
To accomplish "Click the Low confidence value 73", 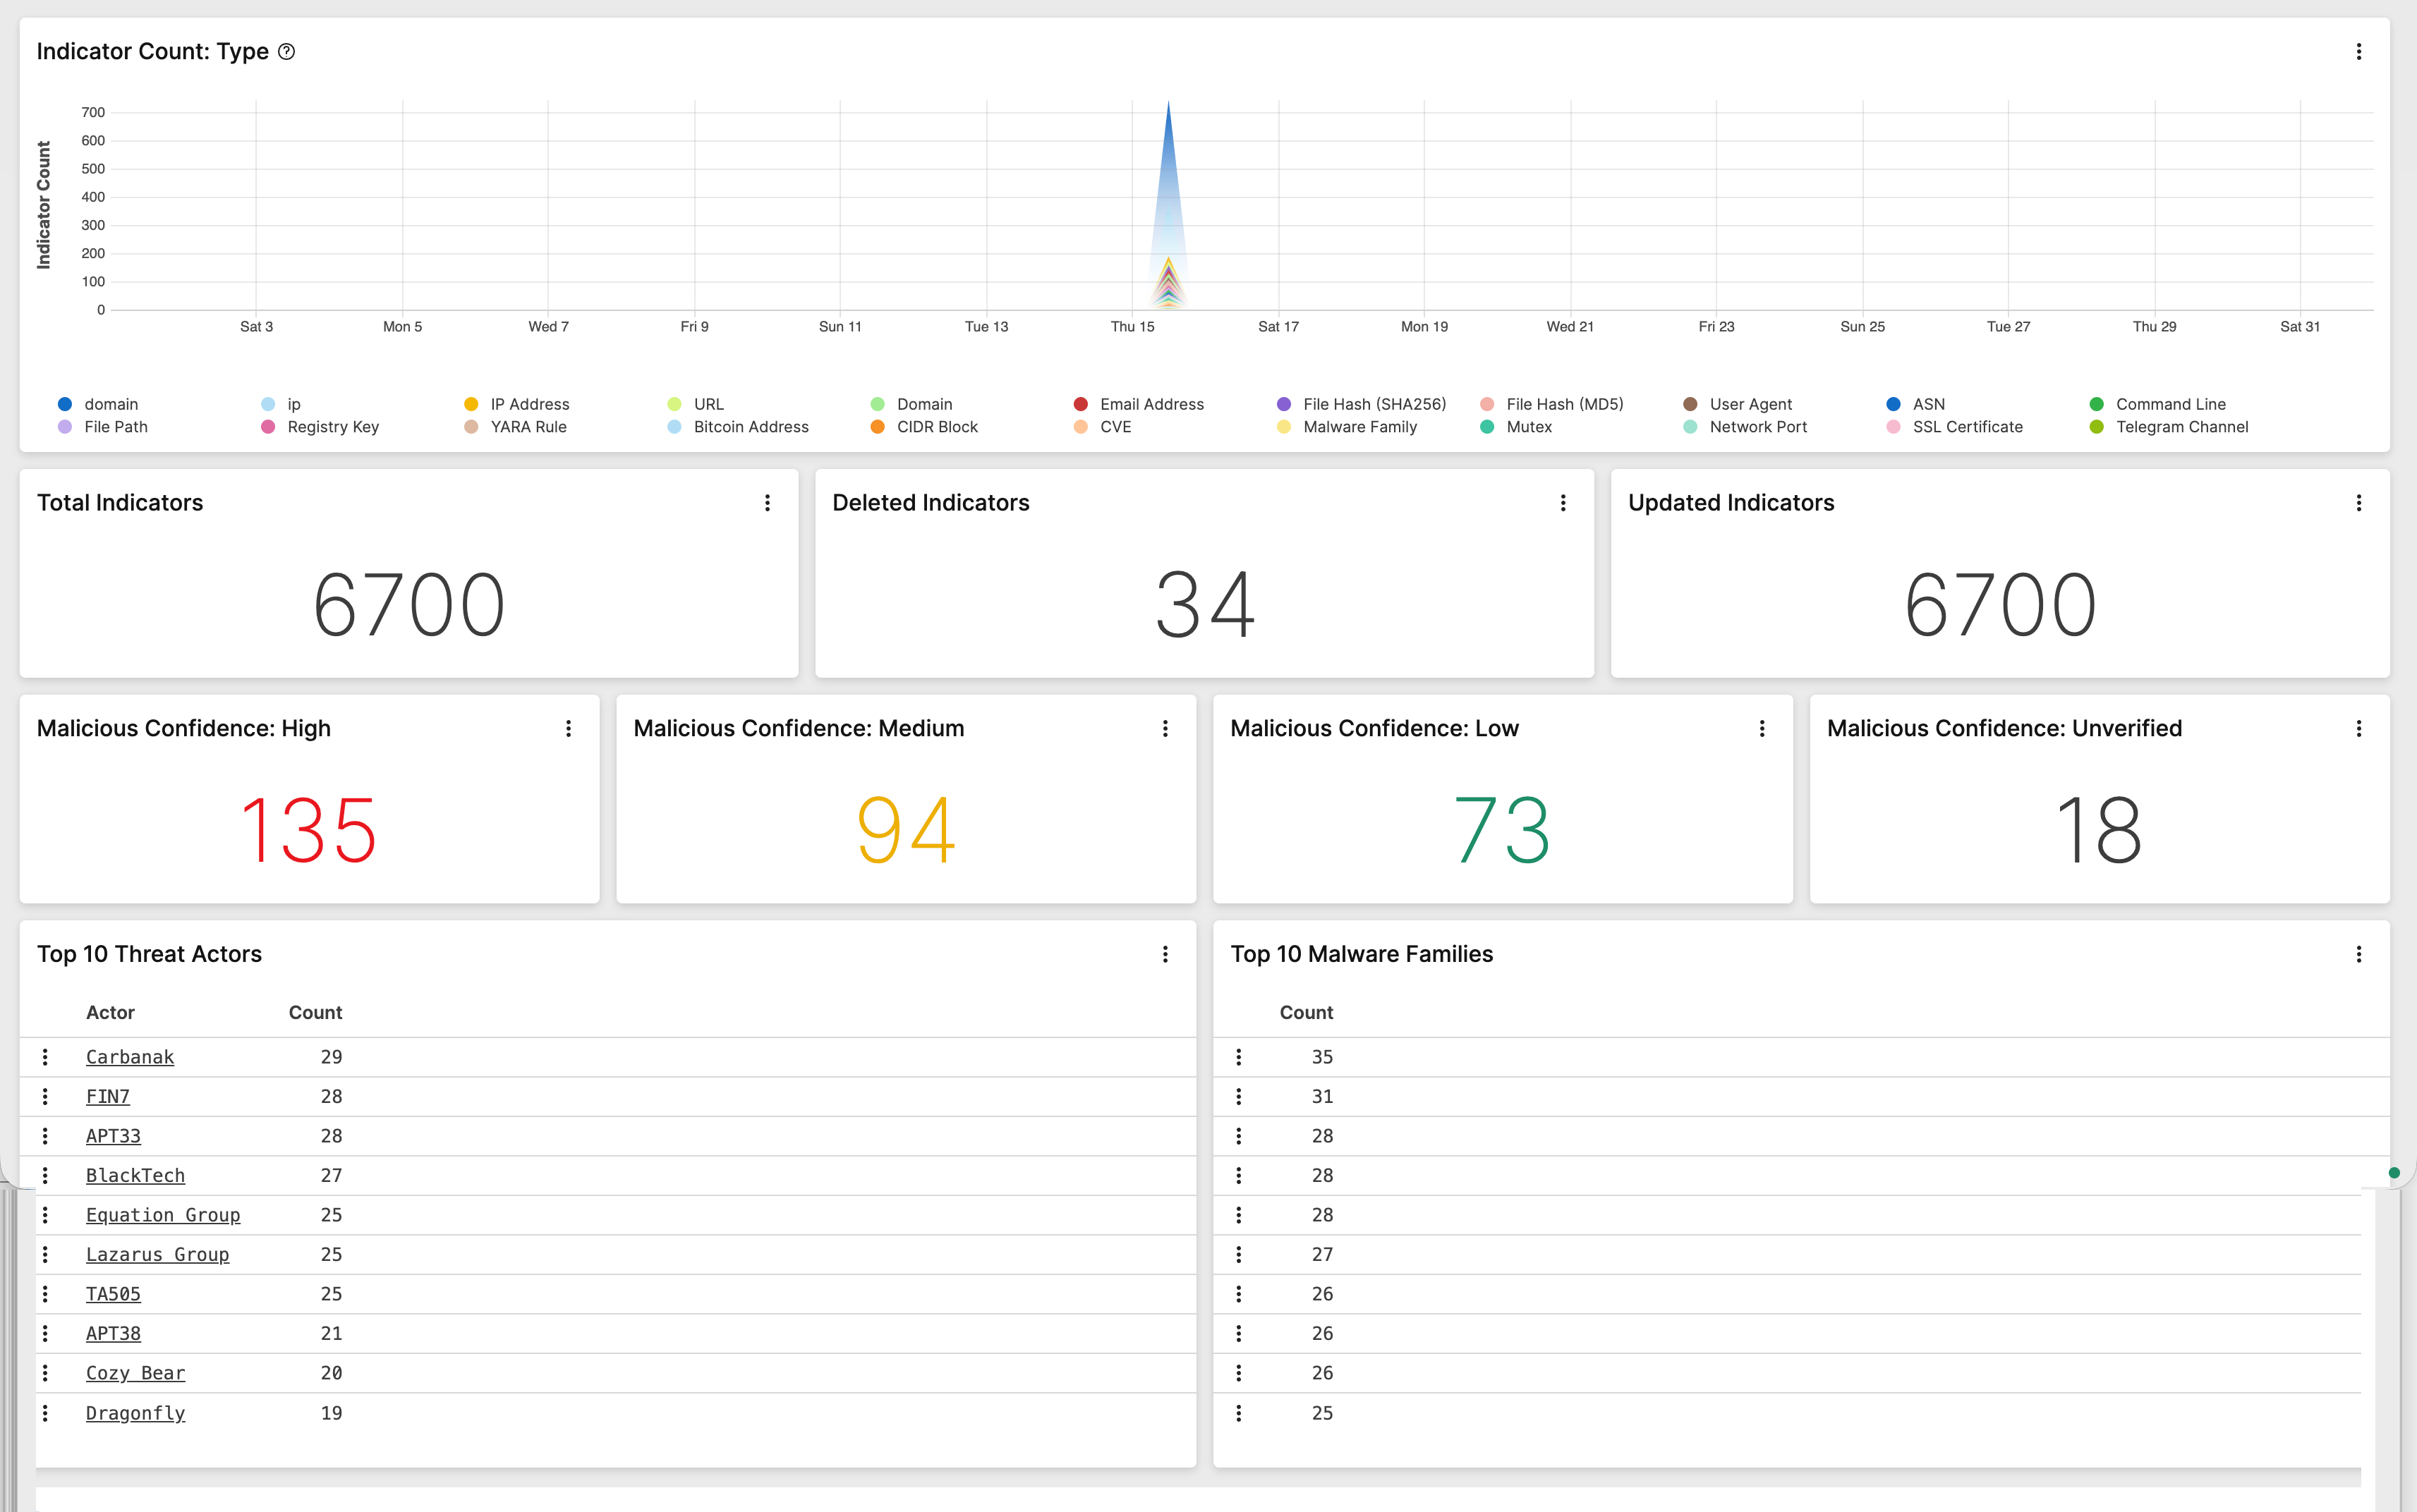I will (1503, 830).
